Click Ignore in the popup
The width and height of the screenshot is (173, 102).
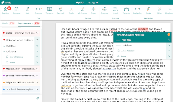click(124, 56)
